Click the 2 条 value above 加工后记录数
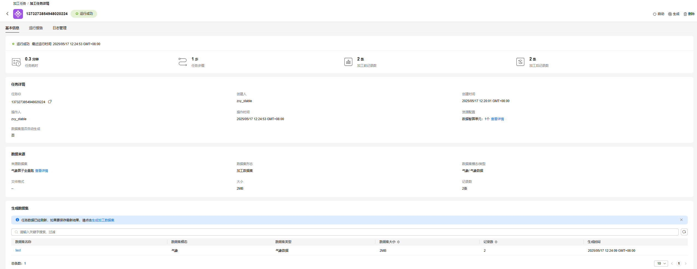 click(x=533, y=59)
